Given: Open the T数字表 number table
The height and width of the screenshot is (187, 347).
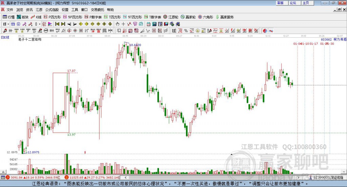Looking at the screenshot, I should click(153, 17).
